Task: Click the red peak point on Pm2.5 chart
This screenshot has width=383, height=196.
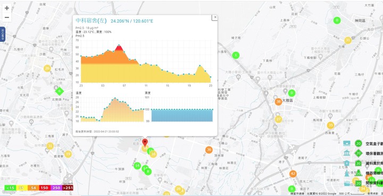Action: [119, 45]
